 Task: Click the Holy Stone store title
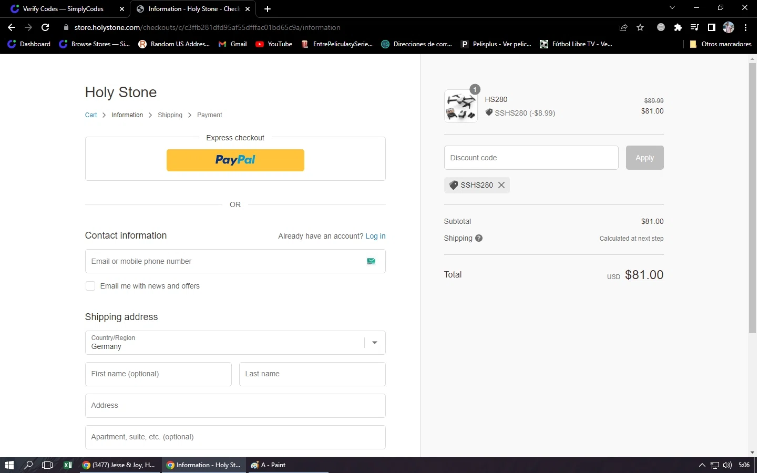(x=121, y=92)
